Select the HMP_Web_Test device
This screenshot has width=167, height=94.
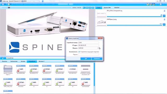point(8,83)
